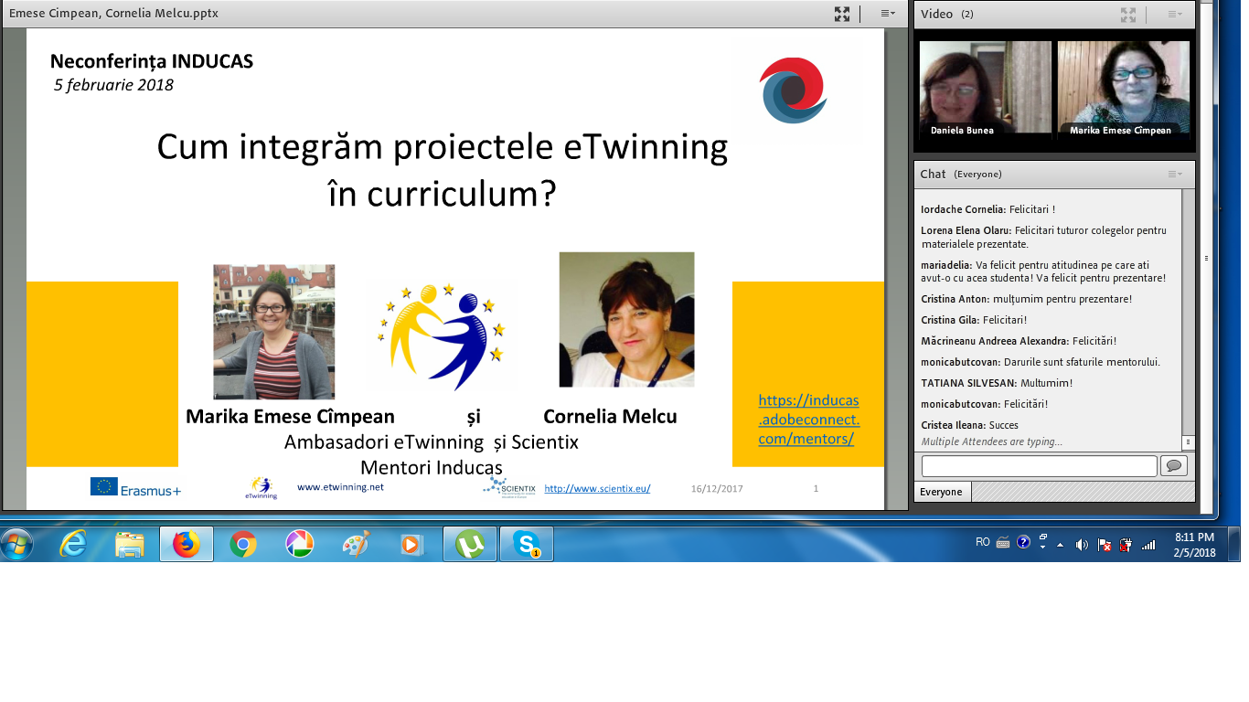
Task: Open the Chat pod options menu
Action: coord(1174,174)
